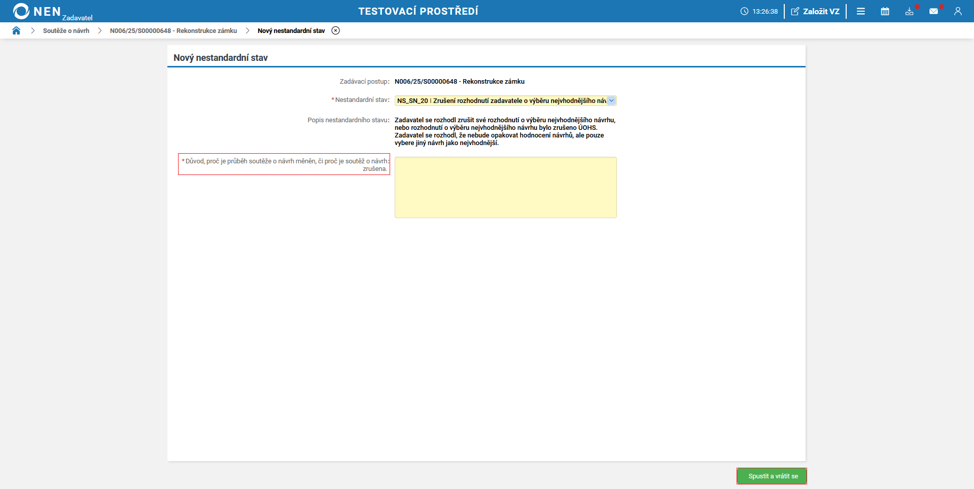The width and height of the screenshot is (974, 489).
Task: Open the calendar icon
Action: [x=885, y=11]
